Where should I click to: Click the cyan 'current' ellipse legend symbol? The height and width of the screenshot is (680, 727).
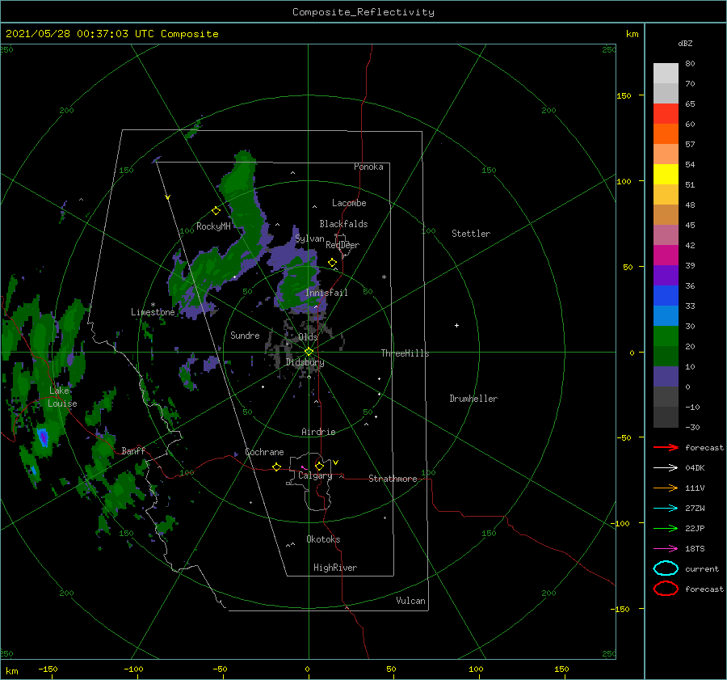click(x=666, y=568)
